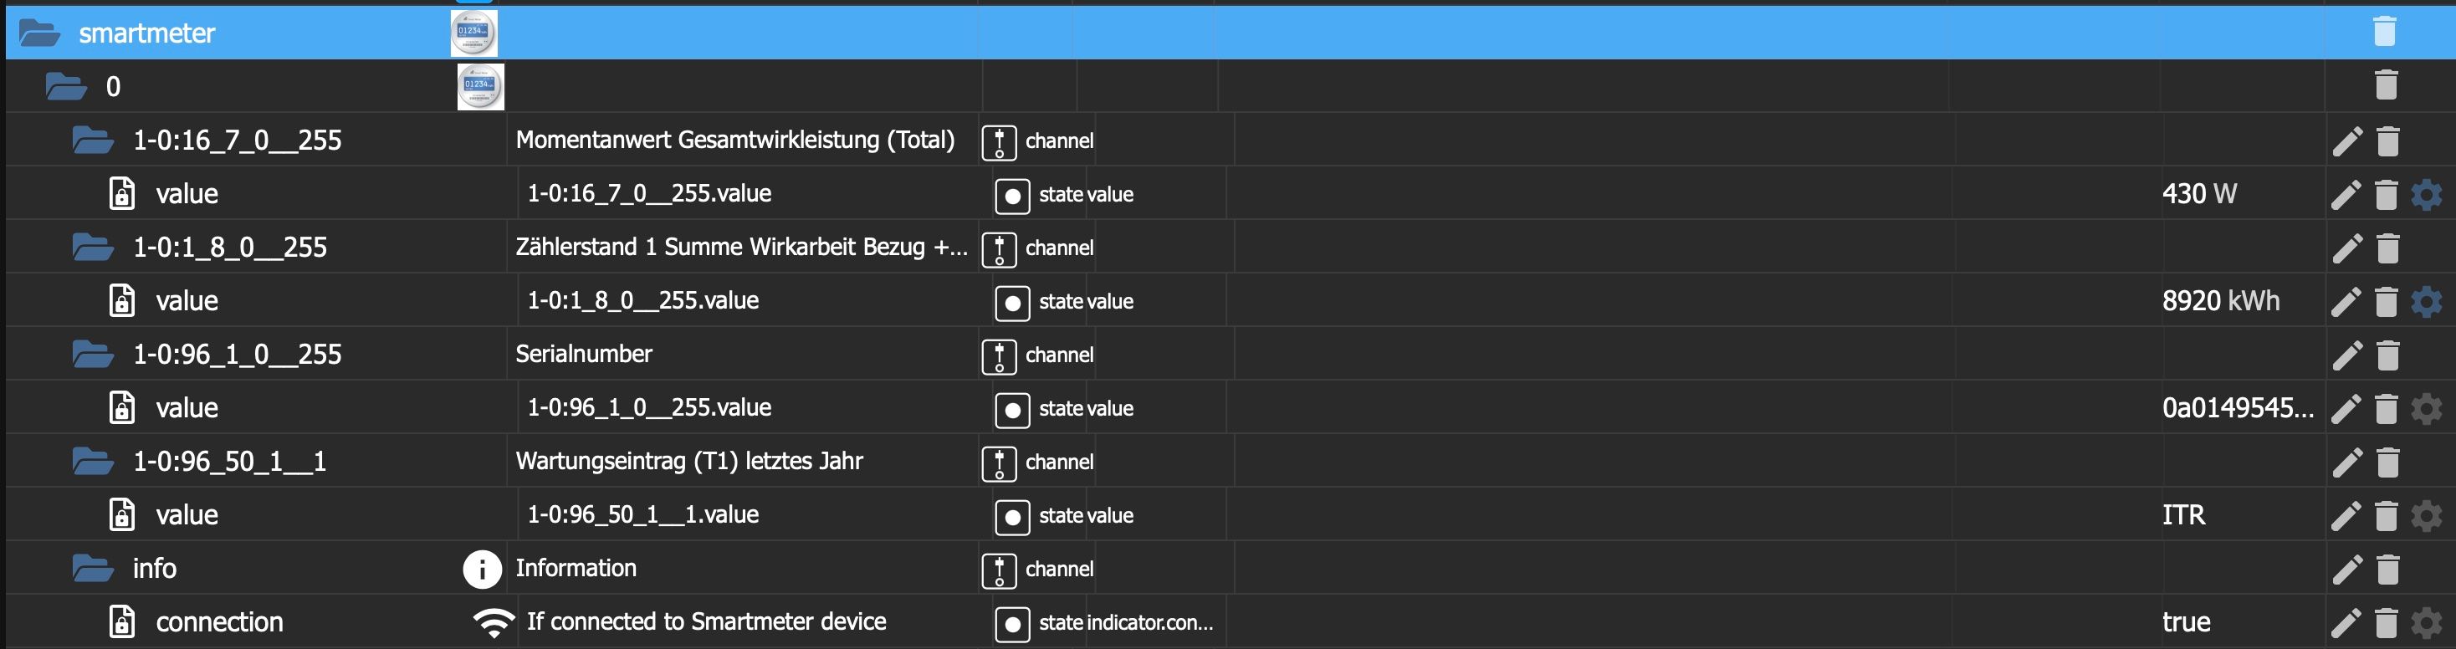
Task: Collapse the smartmeter folder
Action: [40, 33]
